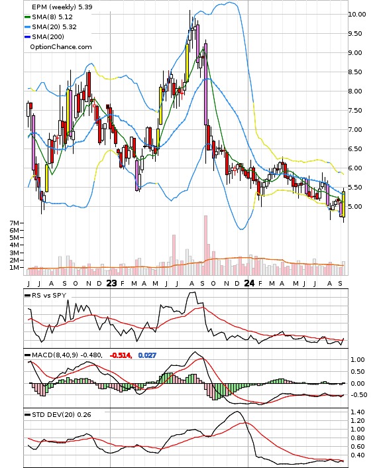Click the tallest pink volume bar in September

pos(205,245)
